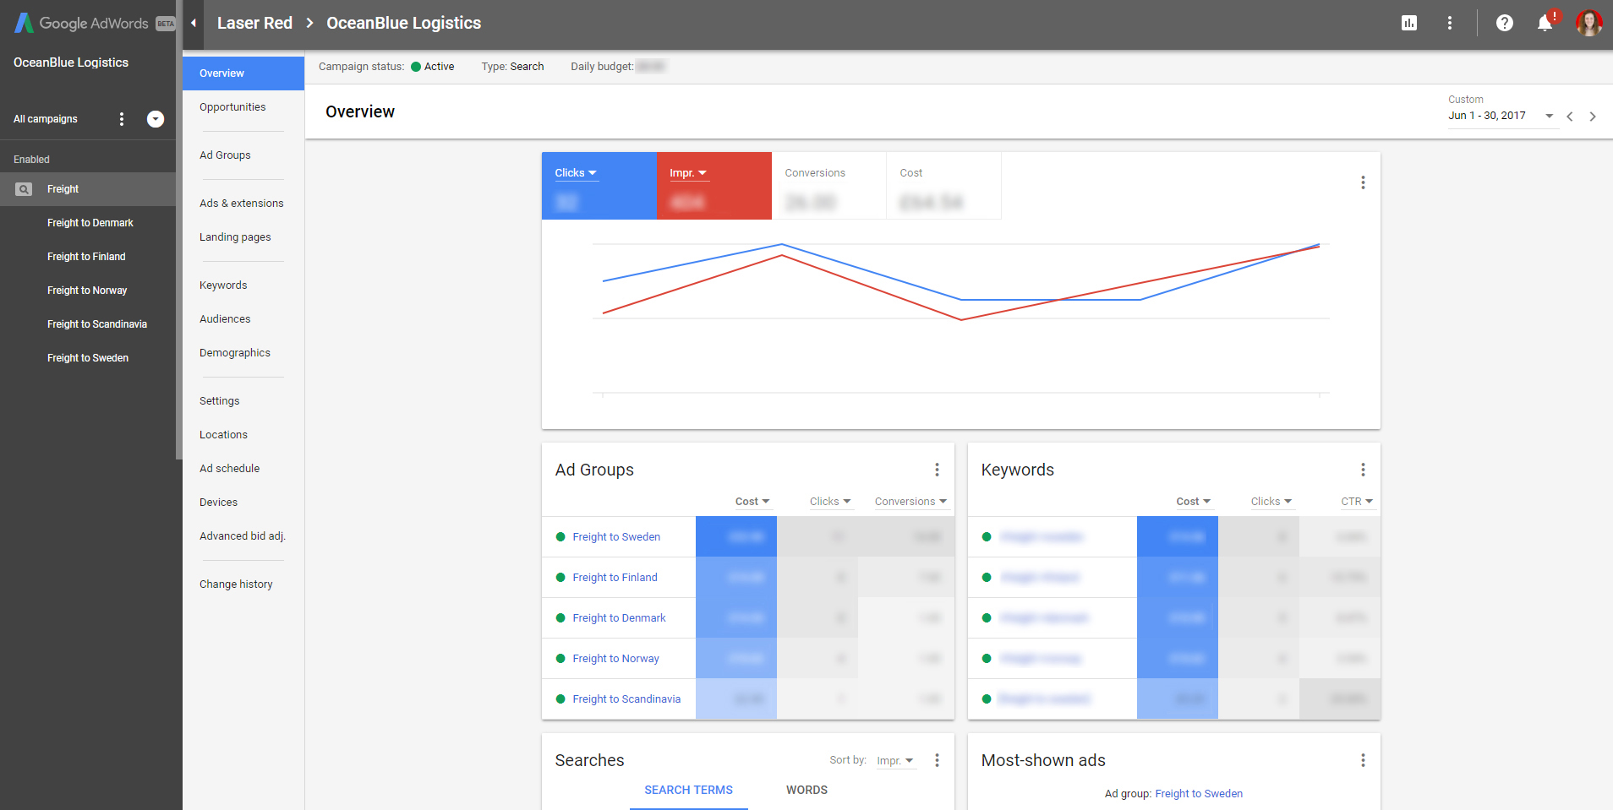Open All campaigns three-dot options
This screenshot has width=1613, height=810.
pyautogui.click(x=122, y=119)
